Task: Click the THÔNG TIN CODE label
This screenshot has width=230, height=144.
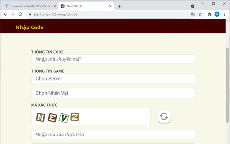Action: tap(47, 52)
